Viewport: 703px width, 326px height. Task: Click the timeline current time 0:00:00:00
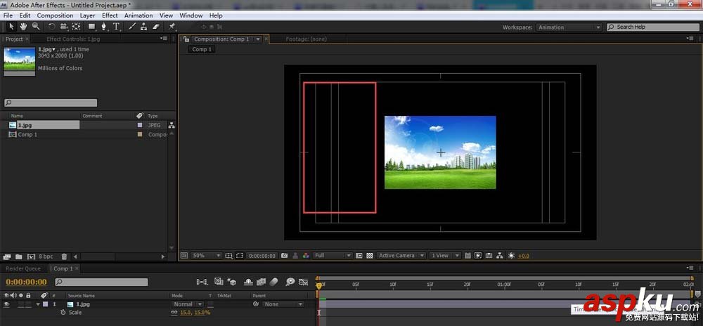coord(26,282)
